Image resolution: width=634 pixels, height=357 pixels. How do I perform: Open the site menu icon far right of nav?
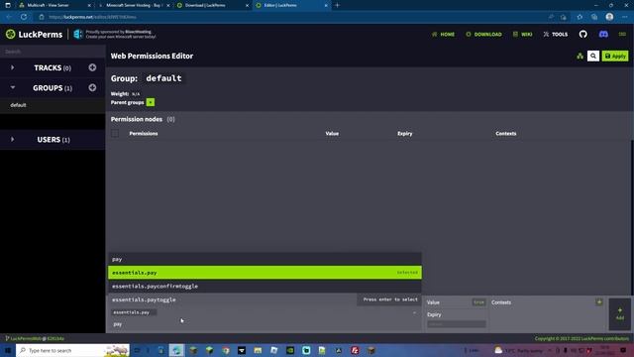point(622,34)
